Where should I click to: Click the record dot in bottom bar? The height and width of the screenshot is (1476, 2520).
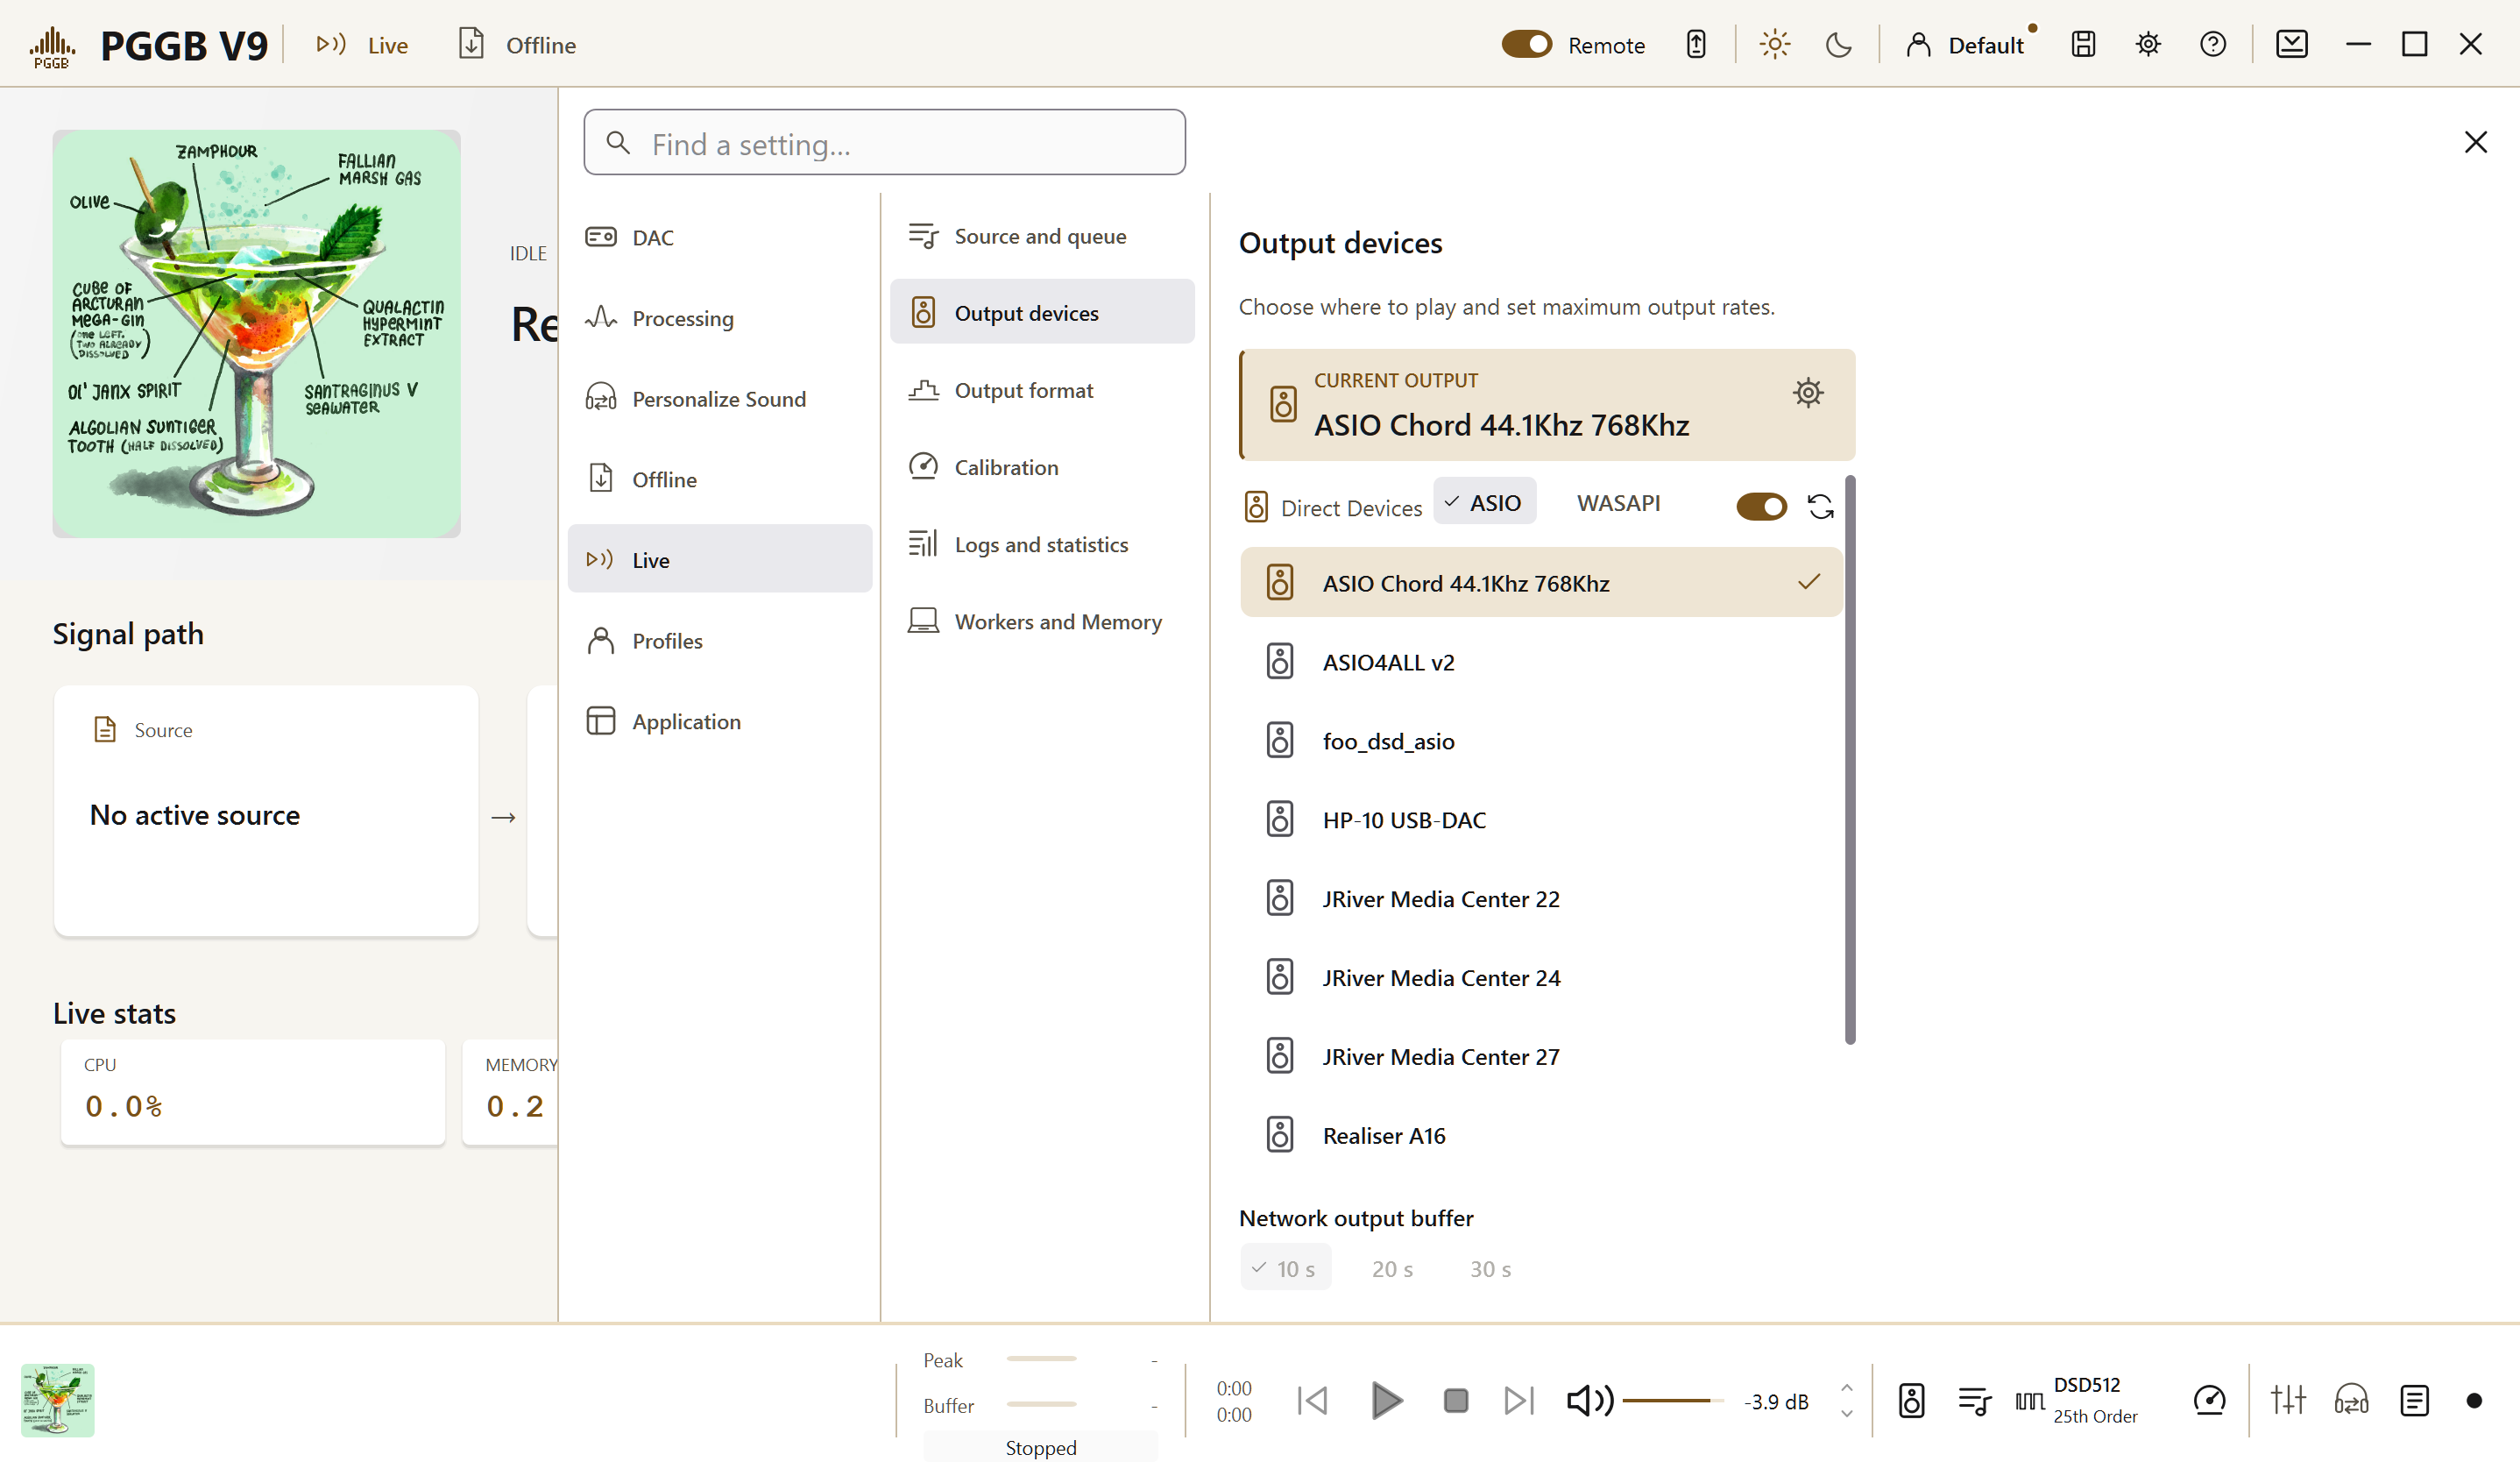pos(2474,1400)
